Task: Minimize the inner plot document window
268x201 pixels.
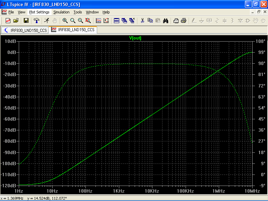Action: tap(253, 12)
